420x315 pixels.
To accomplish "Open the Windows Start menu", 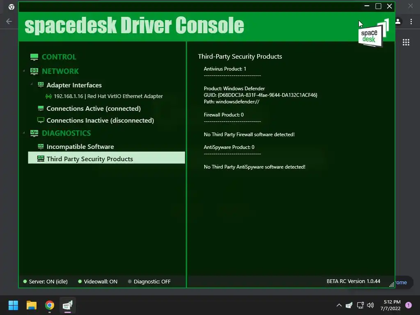I will click(13, 305).
